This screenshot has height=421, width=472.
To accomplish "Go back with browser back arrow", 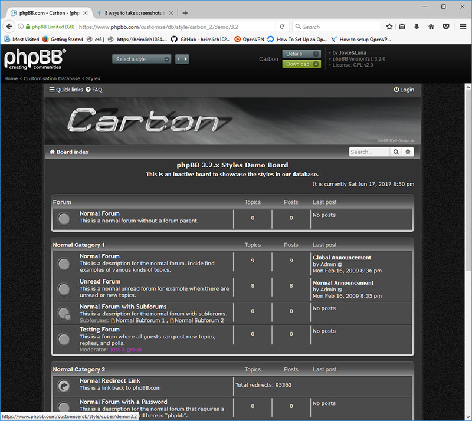I will [x=9, y=27].
